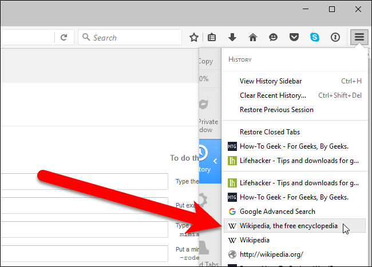Viewport: 372px width, 267px height.
Task: Click the Pocket toolbar icon
Action: [x=294, y=37]
